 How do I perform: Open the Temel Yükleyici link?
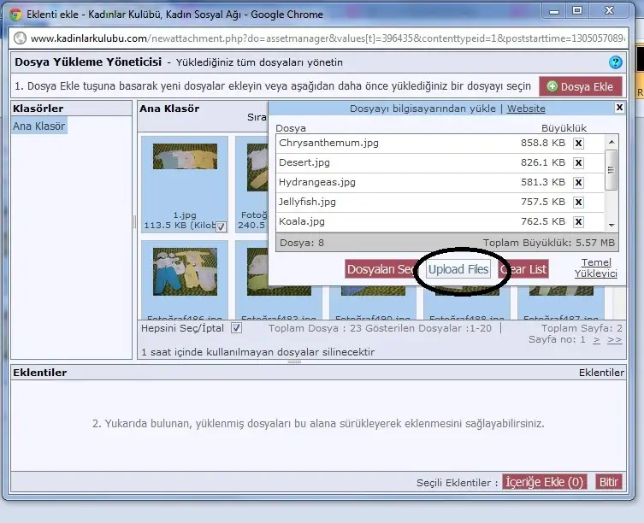(596, 267)
